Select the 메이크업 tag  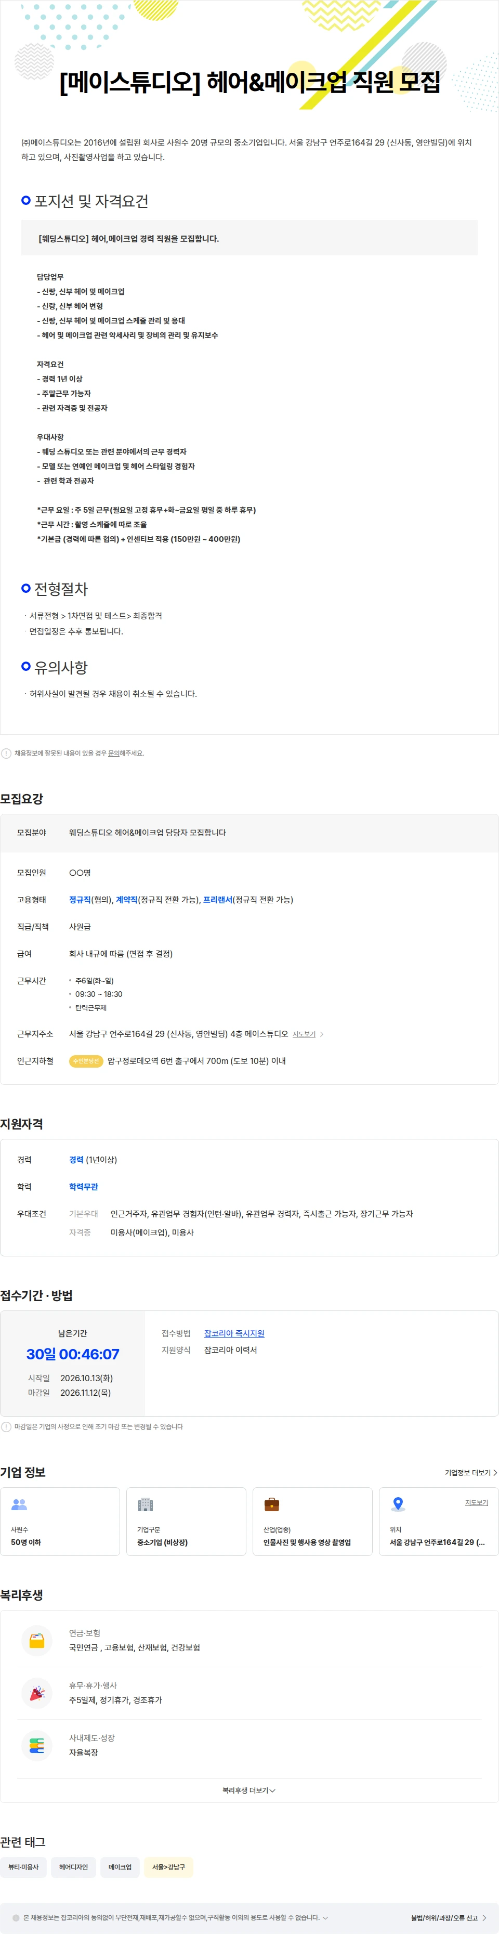pyautogui.click(x=120, y=1867)
